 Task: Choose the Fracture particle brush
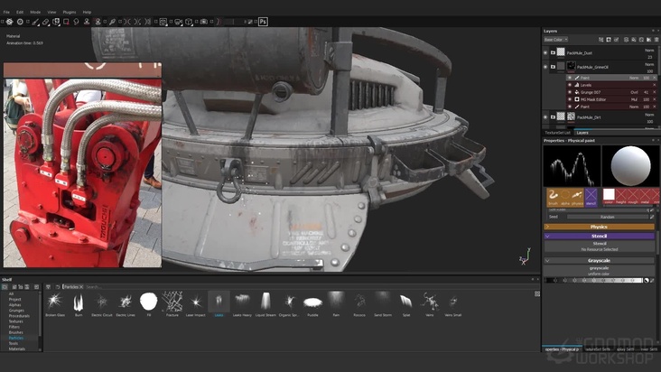tap(172, 301)
